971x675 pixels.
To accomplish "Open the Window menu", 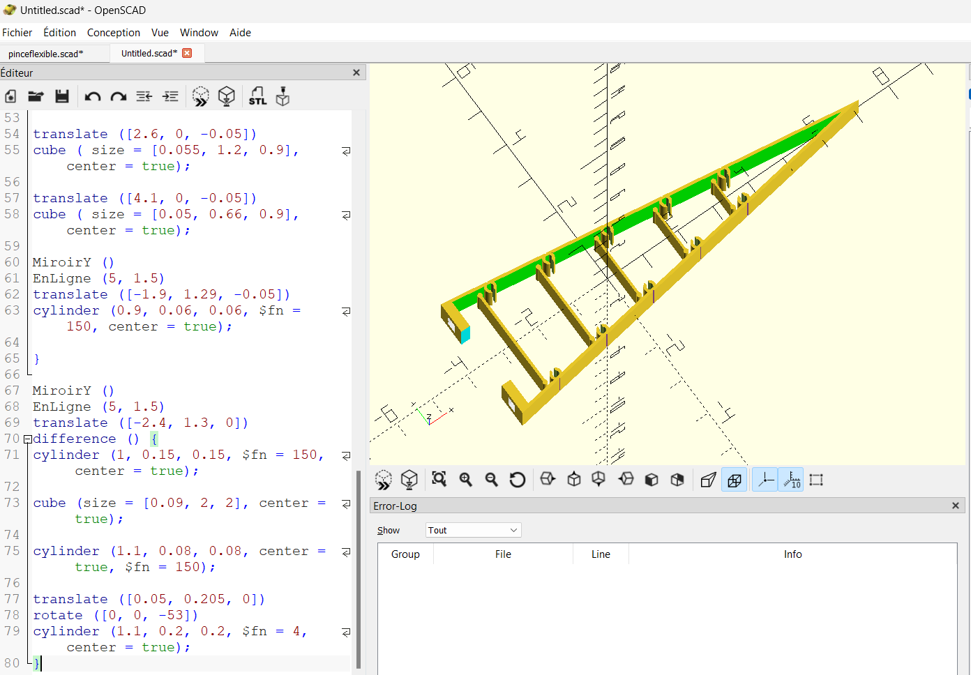I will point(199,33).
